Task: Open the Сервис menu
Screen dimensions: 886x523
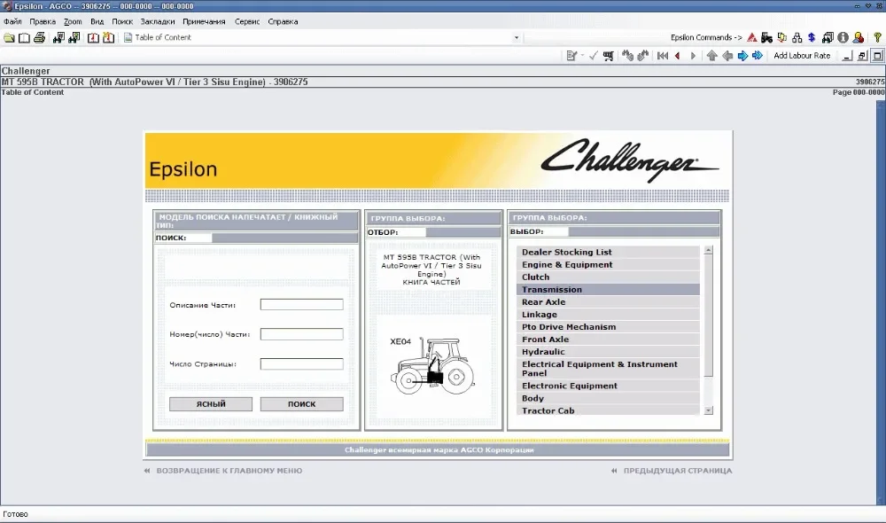Action: pyautogui.click(x=246, y=21)
